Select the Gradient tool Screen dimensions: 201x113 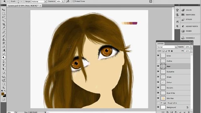coord(3,50)
